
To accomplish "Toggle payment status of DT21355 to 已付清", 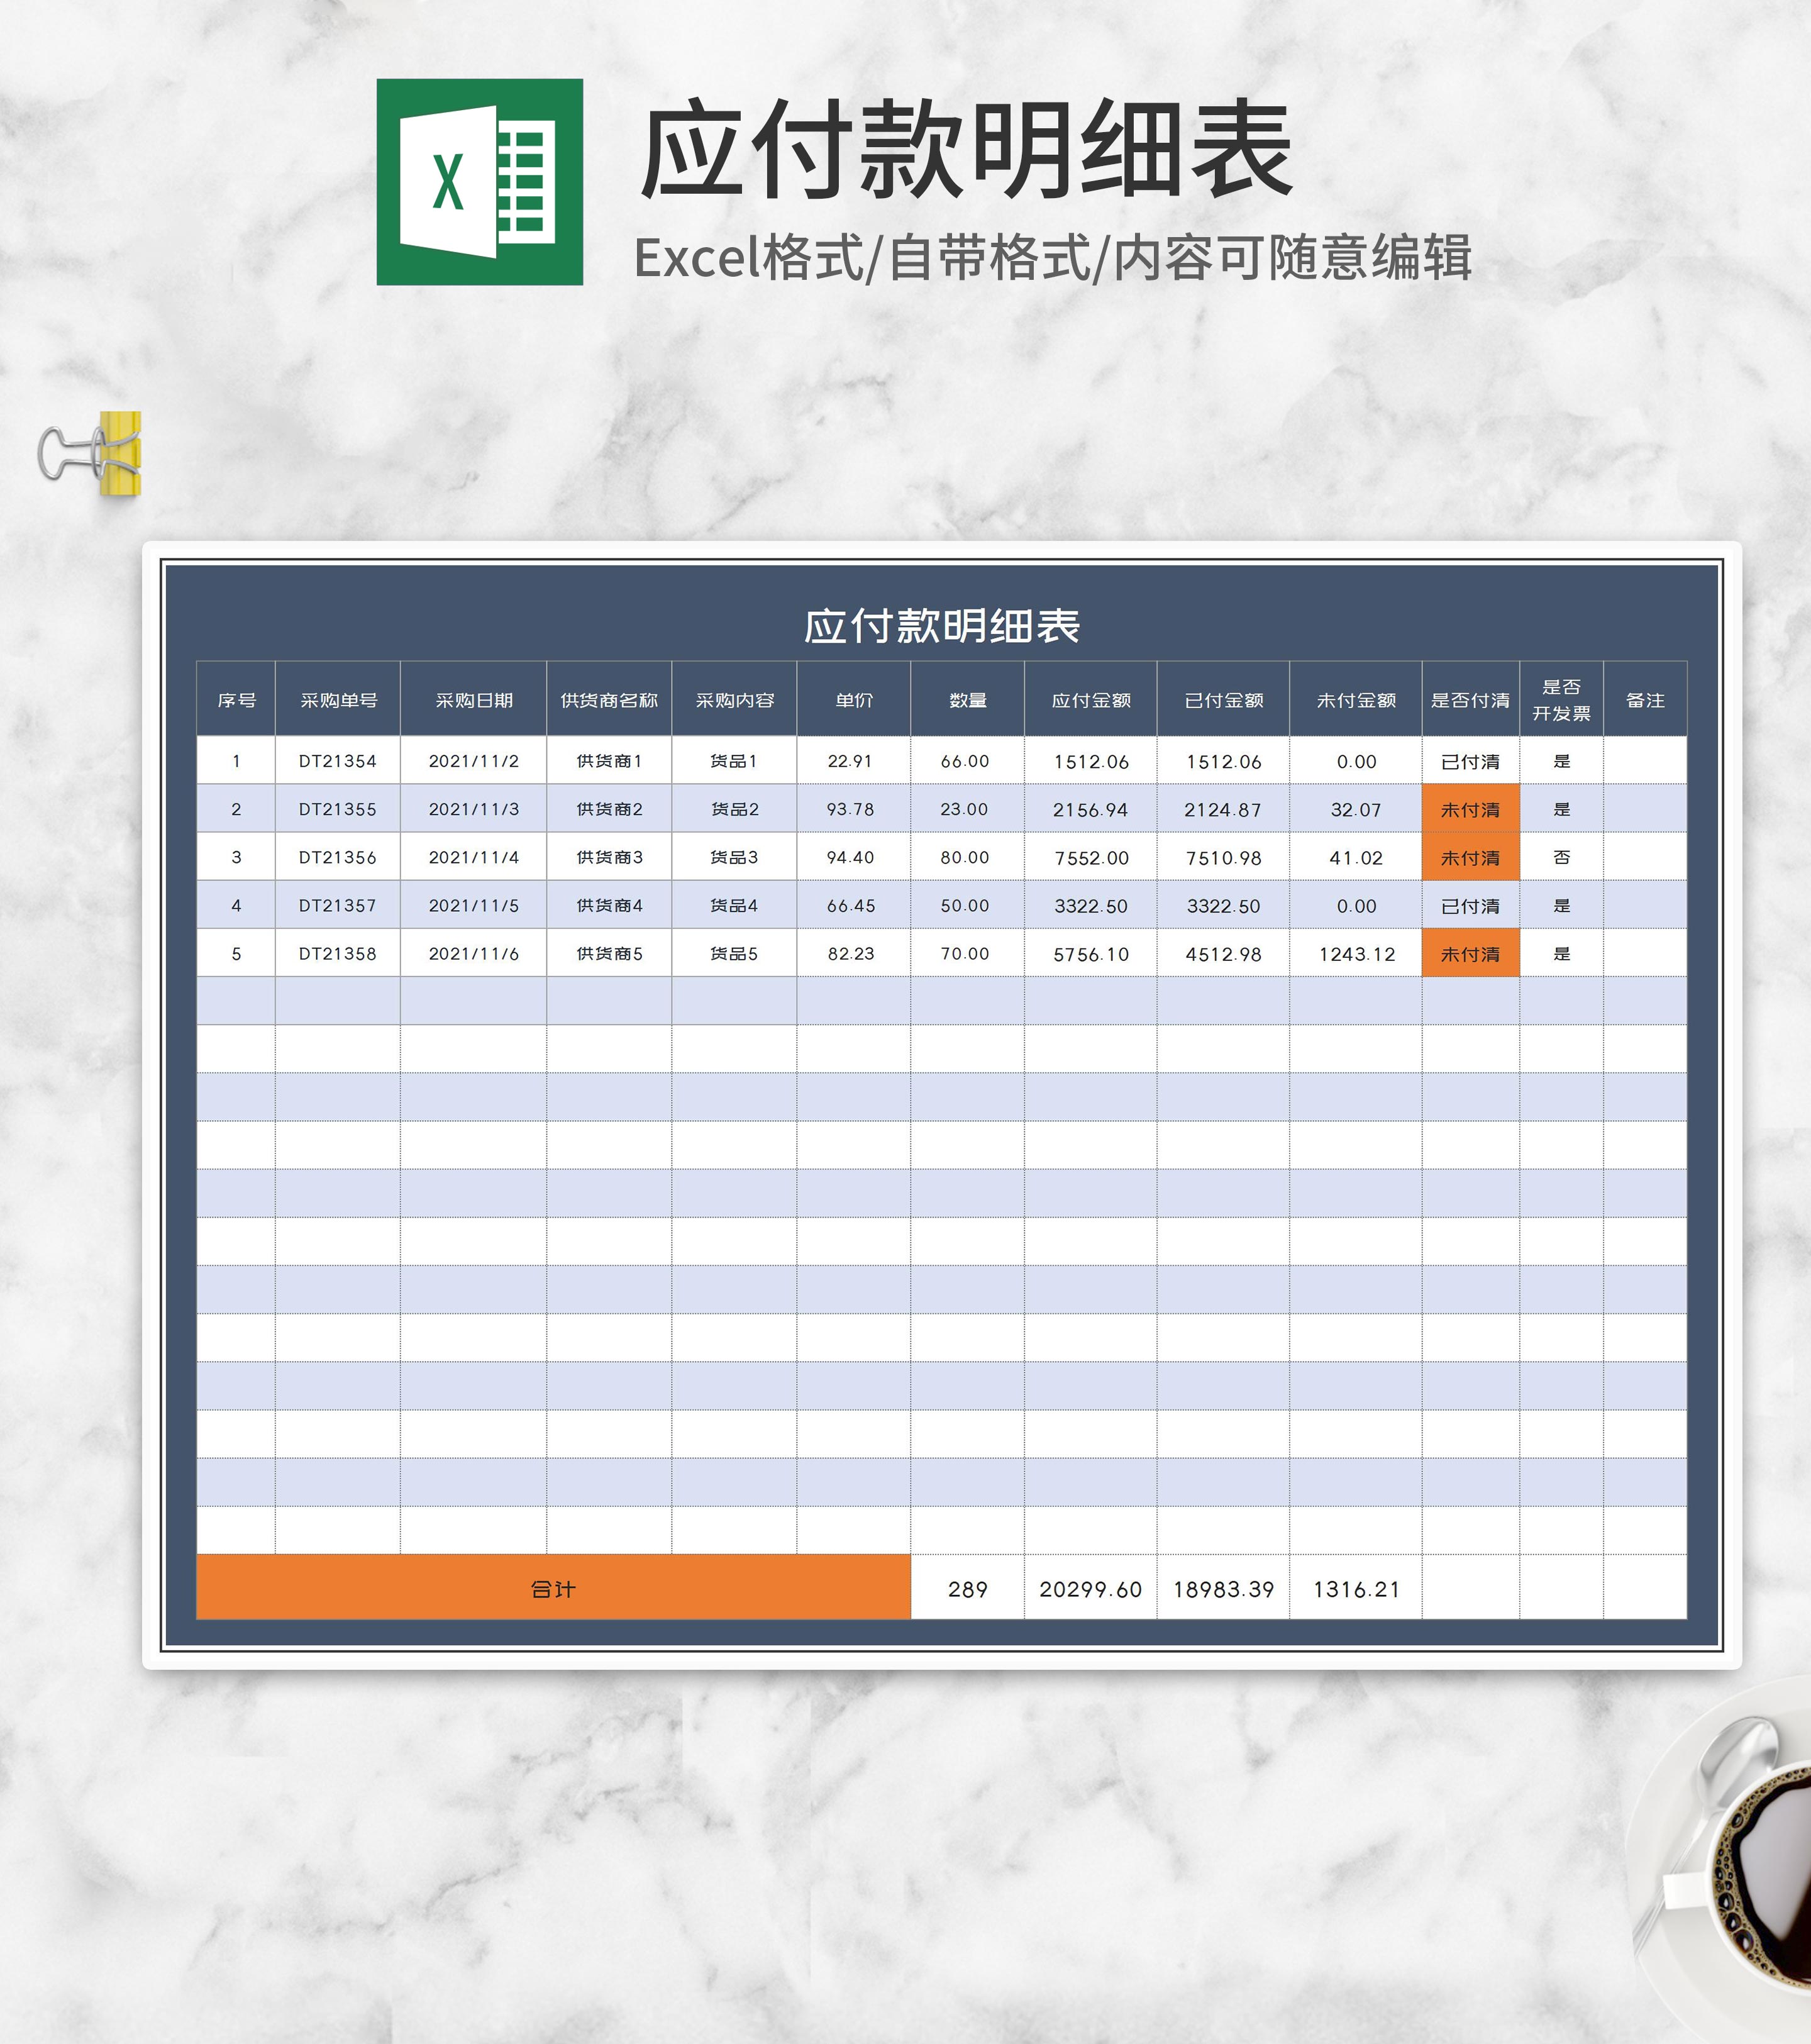I will [x=1469, y=809].
